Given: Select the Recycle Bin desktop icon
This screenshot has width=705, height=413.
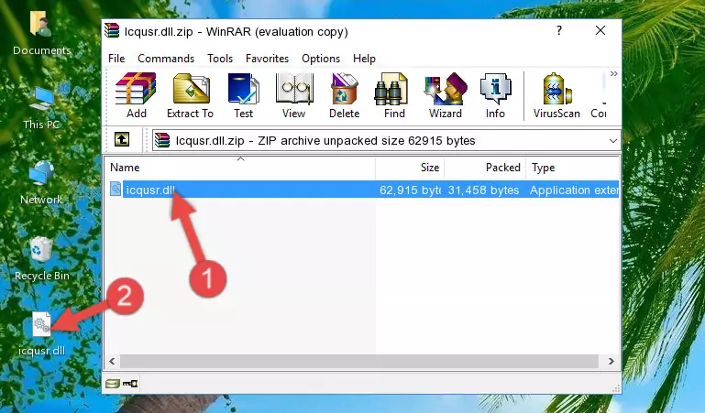Looking at the screenshot, I should pos(41,259).
